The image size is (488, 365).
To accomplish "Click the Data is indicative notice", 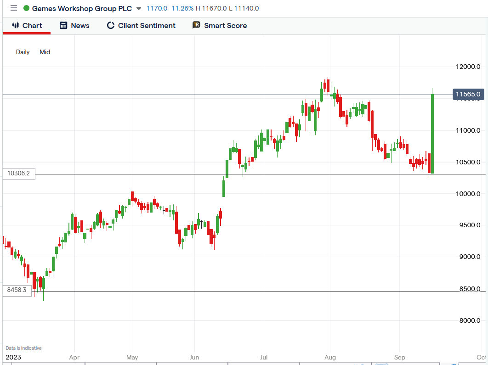I will click(x=23, y=348).
